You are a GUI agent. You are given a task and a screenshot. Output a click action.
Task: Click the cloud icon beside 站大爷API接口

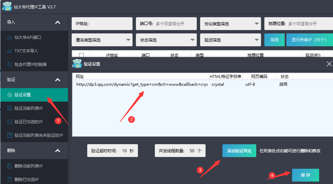[x=9, y=37]
